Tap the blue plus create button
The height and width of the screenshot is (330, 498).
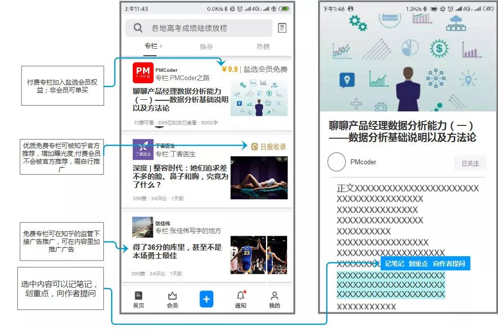[206, 299]
